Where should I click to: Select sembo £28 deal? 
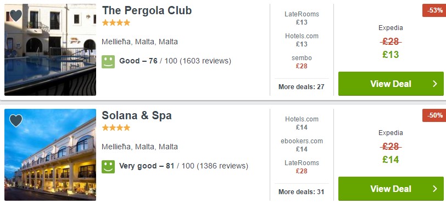pos(302,62)
